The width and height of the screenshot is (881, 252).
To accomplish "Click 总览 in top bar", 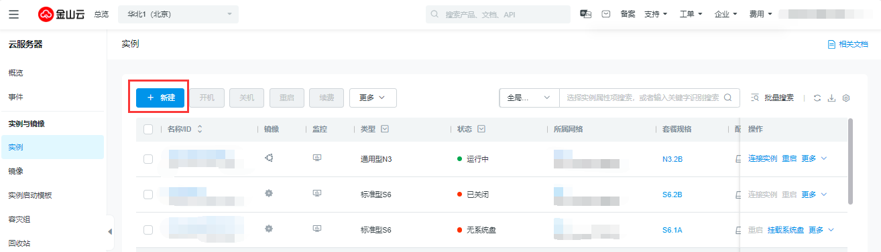I will click(101, 14).
